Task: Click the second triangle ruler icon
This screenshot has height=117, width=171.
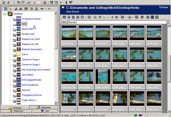Action: (x=20, y=9)
